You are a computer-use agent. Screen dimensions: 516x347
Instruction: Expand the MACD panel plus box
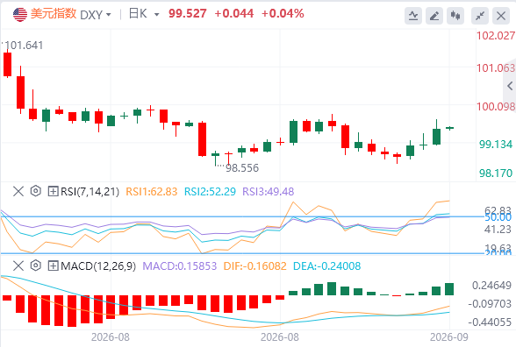[x=53, y=266]
